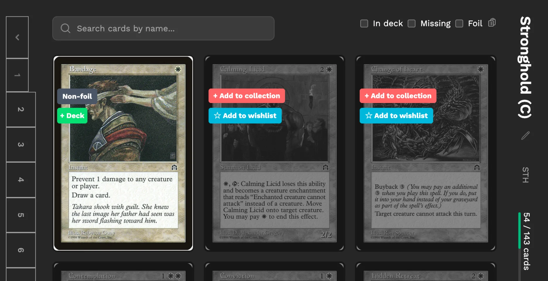The image size is (548, 281).
Task: Add Change of Heart to collection
Action: coord(398,96)
